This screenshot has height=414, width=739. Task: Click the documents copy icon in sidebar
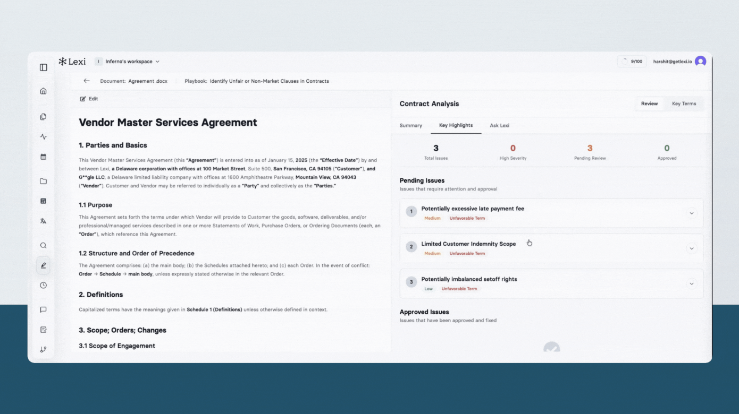[x=44, y=117]
